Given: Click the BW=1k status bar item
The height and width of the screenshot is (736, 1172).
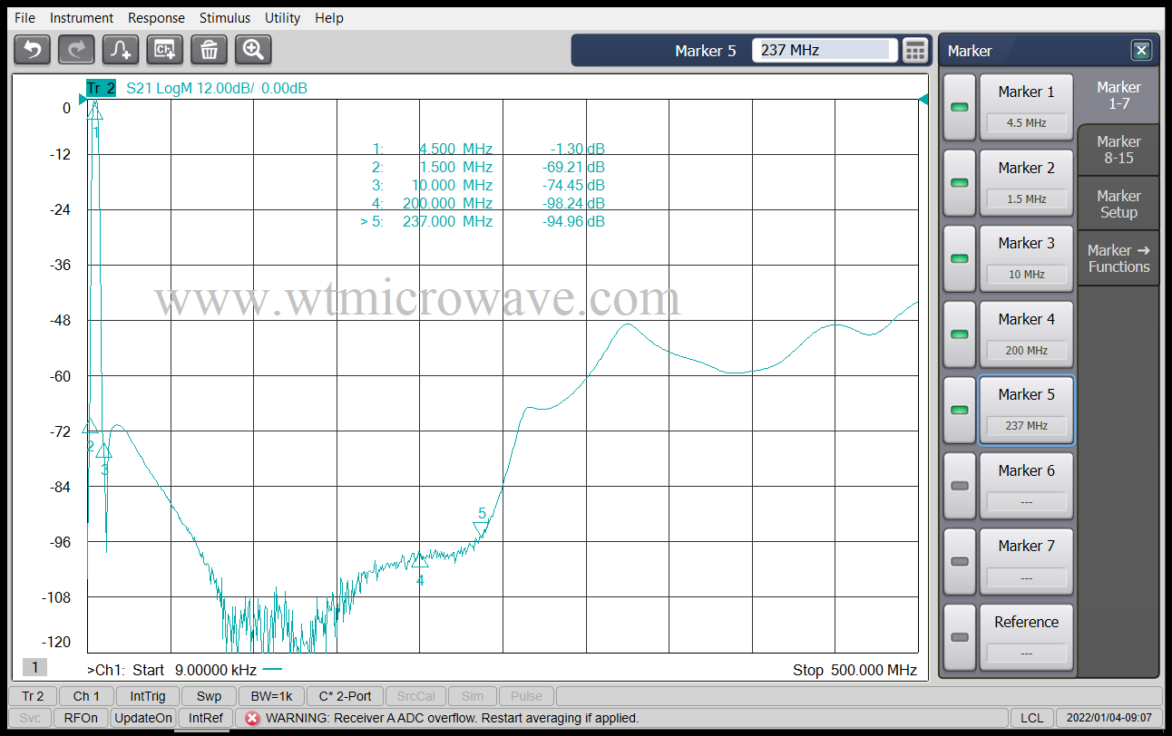Looking at the screenshot, I should 274,696.
